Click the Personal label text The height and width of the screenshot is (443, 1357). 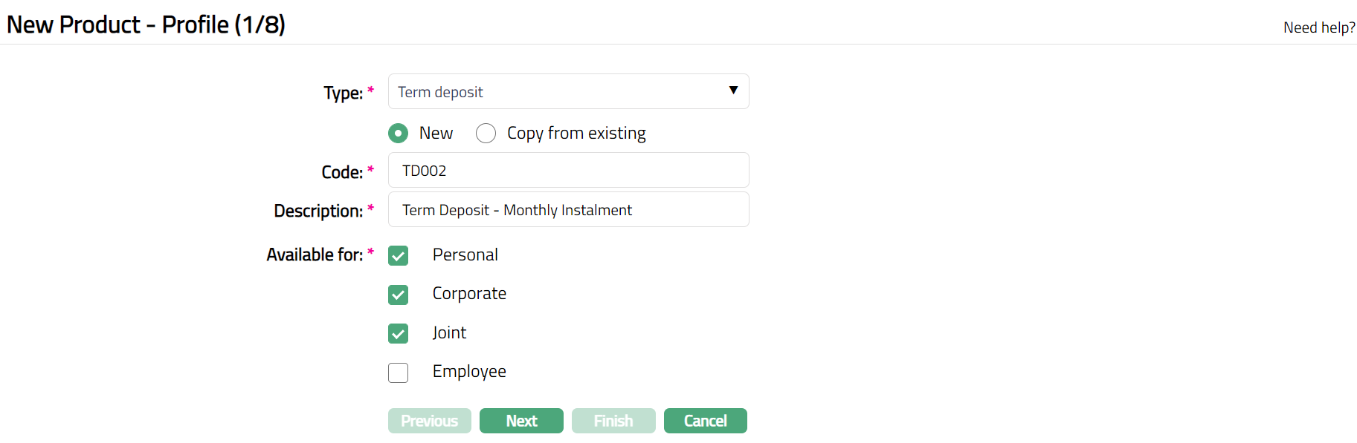[465, 255]
